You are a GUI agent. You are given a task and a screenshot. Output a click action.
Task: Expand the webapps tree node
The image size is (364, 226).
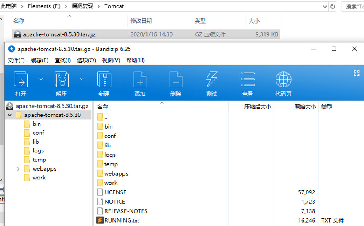tap(18, 169)
